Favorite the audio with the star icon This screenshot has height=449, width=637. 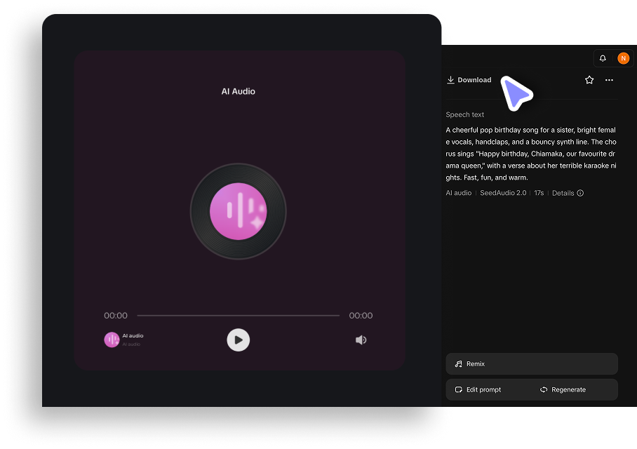pos(589,80)
